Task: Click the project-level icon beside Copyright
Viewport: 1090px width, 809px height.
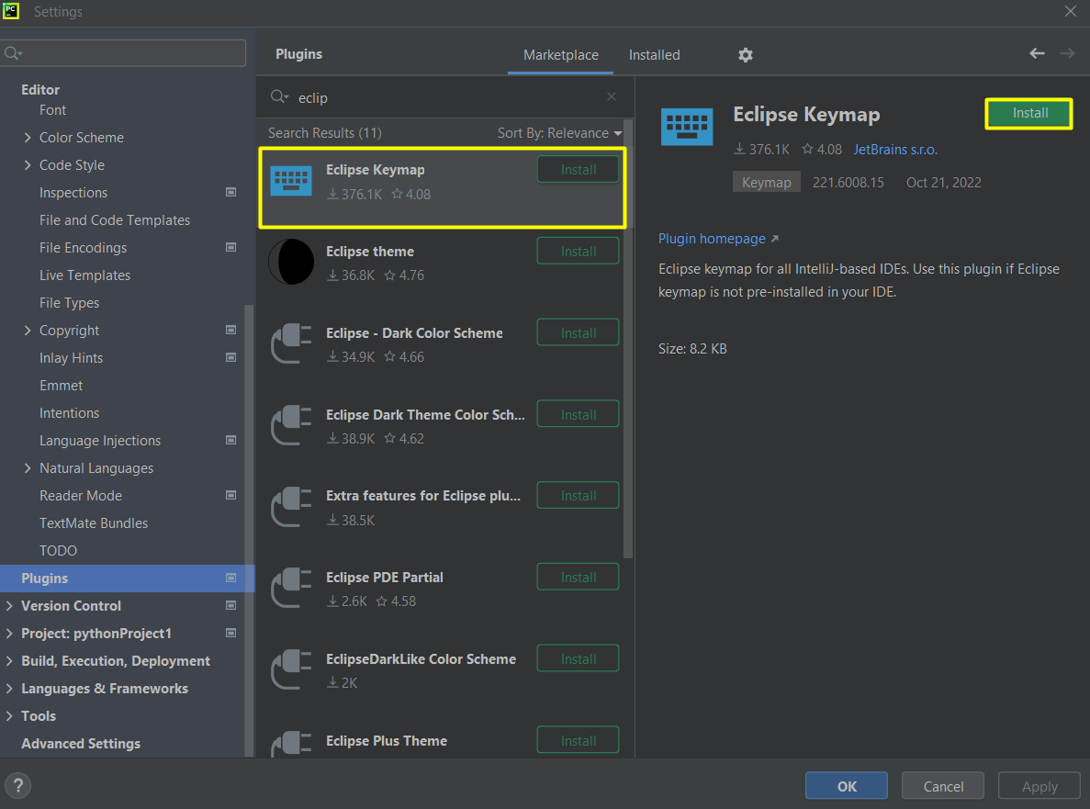Action: coord(230,331)
